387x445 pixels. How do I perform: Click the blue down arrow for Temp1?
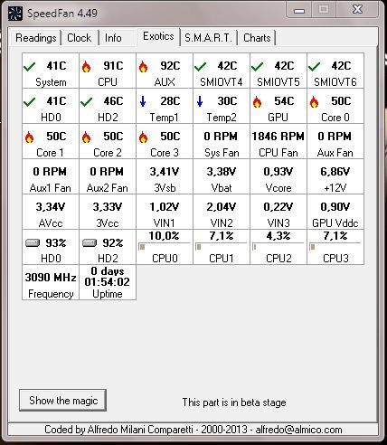pyautogui.click(x=143, y=101)
